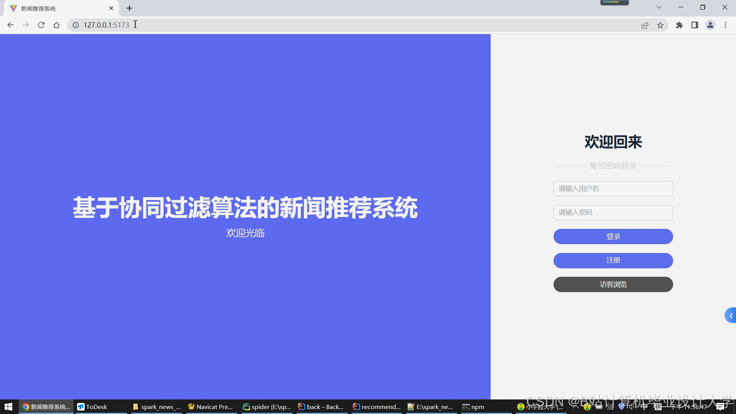
Task: Click the share page icon
Action: point(645,25)
